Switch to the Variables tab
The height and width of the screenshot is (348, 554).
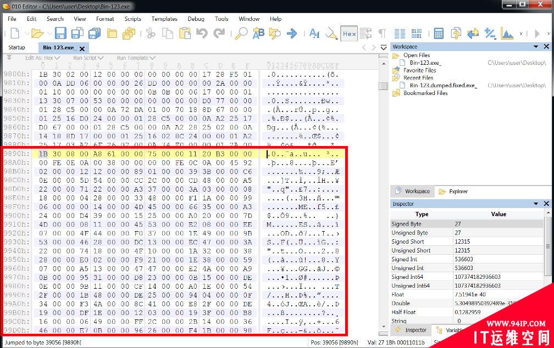click(x=451, y=330)
